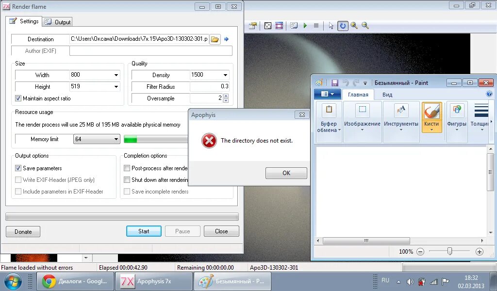
Task: Enable Shut down after rendering checkbox
Action: coord(127,180)
